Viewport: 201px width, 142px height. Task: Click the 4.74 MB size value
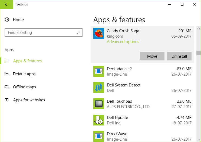point(184,118)
